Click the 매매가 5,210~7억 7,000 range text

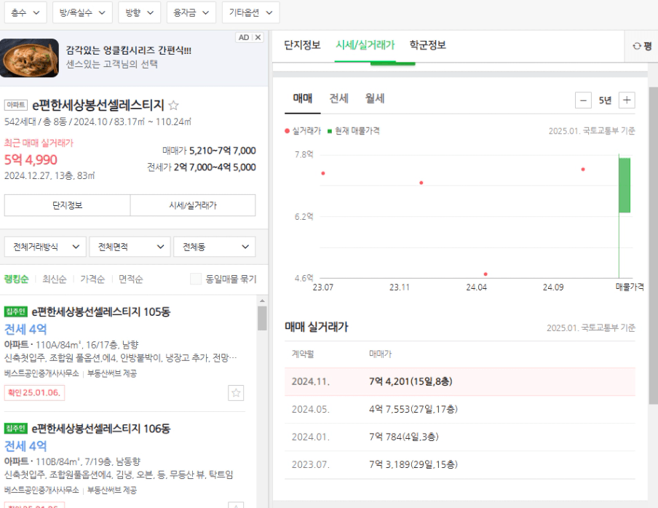coord(209,151)
